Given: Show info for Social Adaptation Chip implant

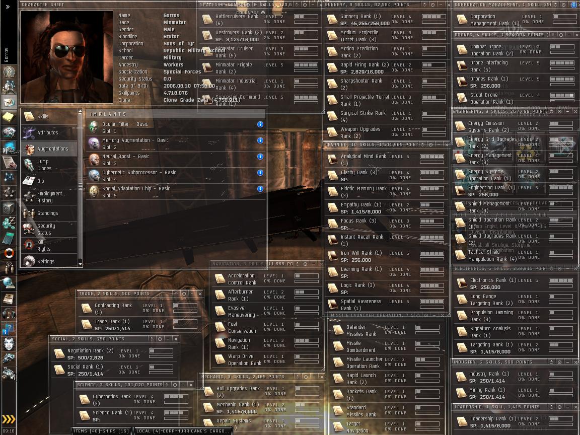Looking at the screenshot, I should coord(260,189).
